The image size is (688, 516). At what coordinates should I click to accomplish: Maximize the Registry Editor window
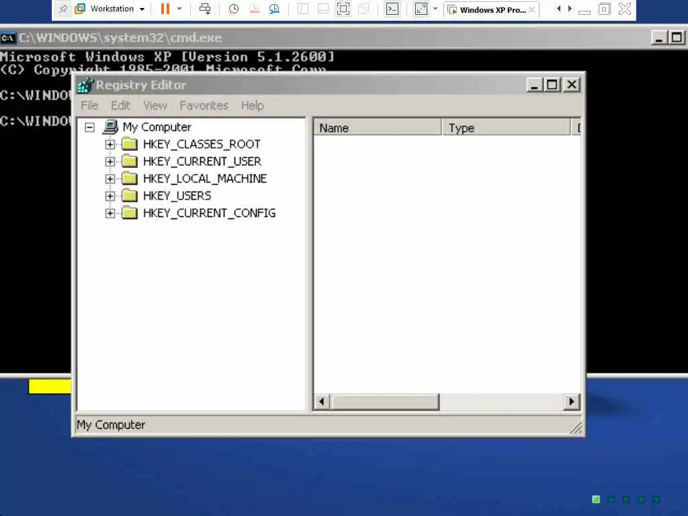click(552, 85)
